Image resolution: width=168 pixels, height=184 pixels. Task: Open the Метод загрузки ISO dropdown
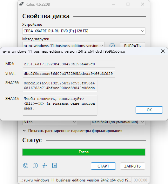pos(63,45)
